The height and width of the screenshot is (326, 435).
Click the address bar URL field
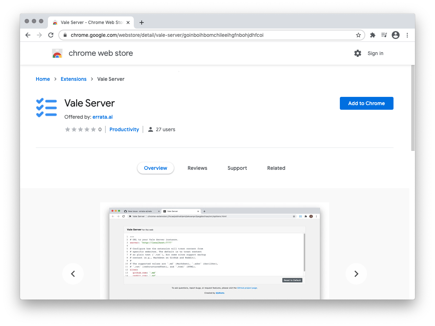click(207, 35)
